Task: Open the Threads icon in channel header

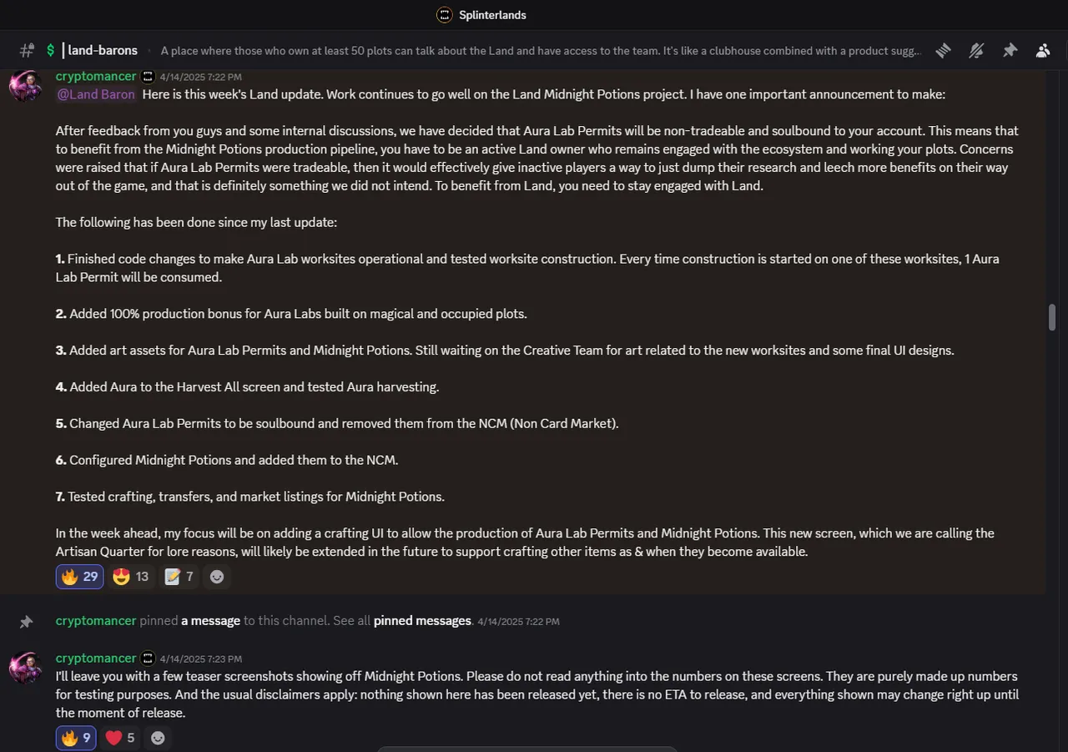Action: (x=943, y=51)
